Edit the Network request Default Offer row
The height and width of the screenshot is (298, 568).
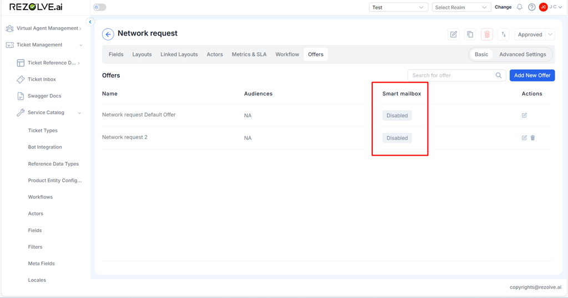coord(524,115)
